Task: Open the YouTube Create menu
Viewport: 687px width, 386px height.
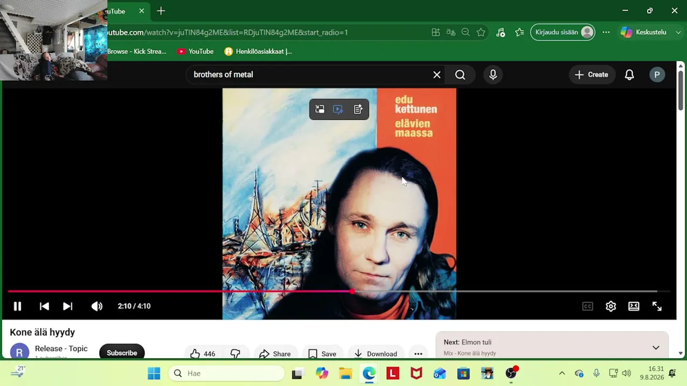Action: pos(591,75)
